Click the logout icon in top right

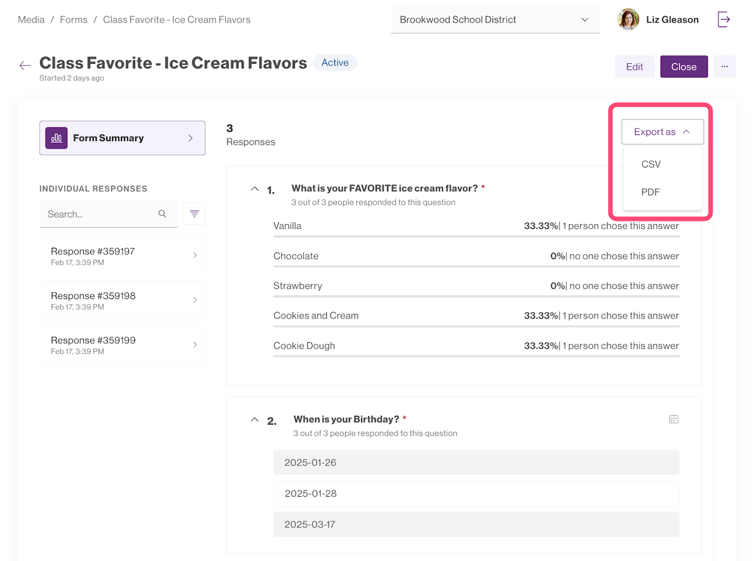tap(724, 19)
